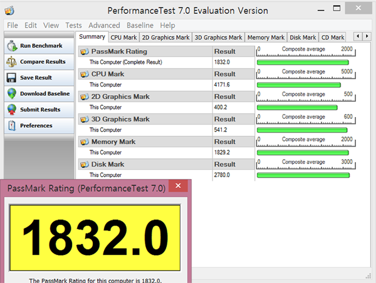Switch to the Disk Mark tab
376x283 pixels.
click(303, 38)
